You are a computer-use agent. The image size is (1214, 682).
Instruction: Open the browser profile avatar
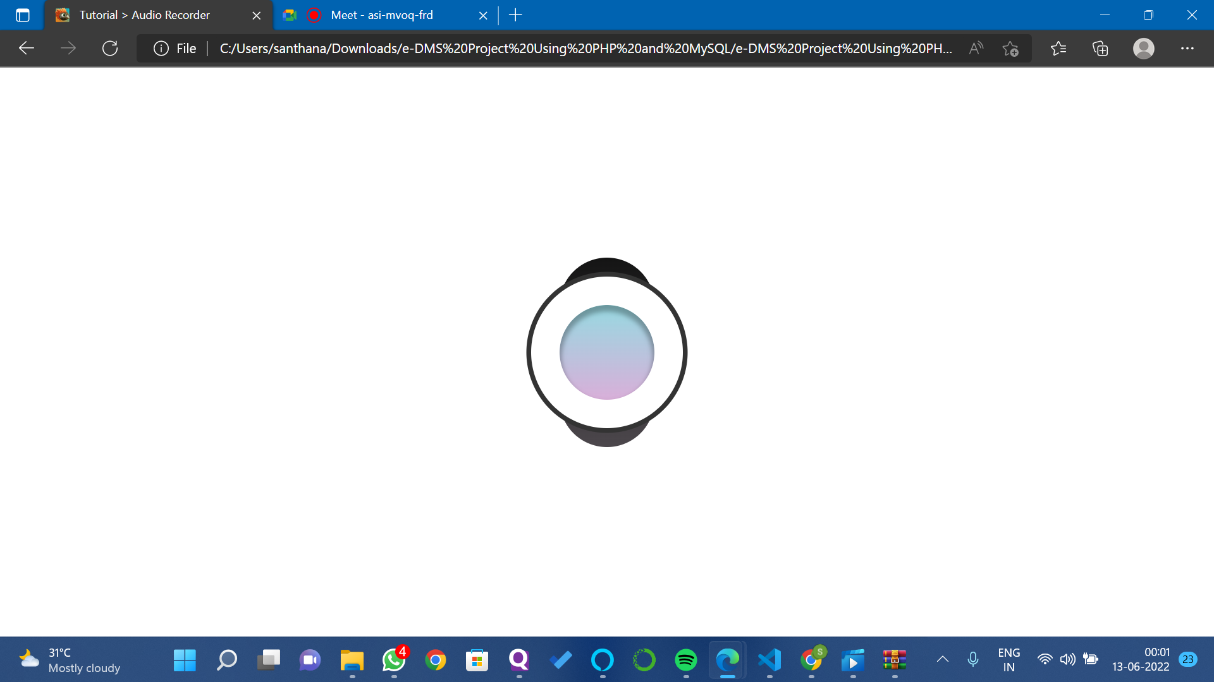(x=1143, y=49)
